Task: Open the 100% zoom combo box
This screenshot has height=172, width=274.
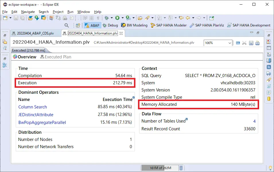Action: [218, 43]
